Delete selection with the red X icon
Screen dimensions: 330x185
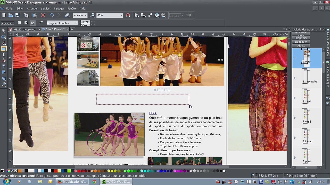pos(43,15)
